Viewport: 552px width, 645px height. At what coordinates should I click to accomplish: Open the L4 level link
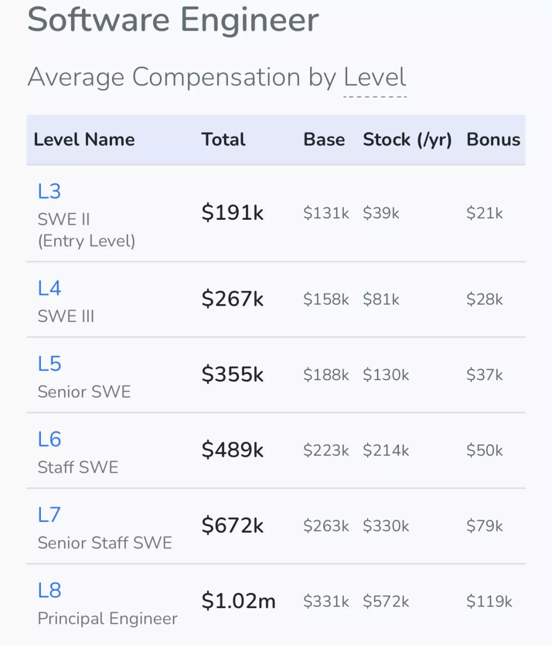coord(50,288)
